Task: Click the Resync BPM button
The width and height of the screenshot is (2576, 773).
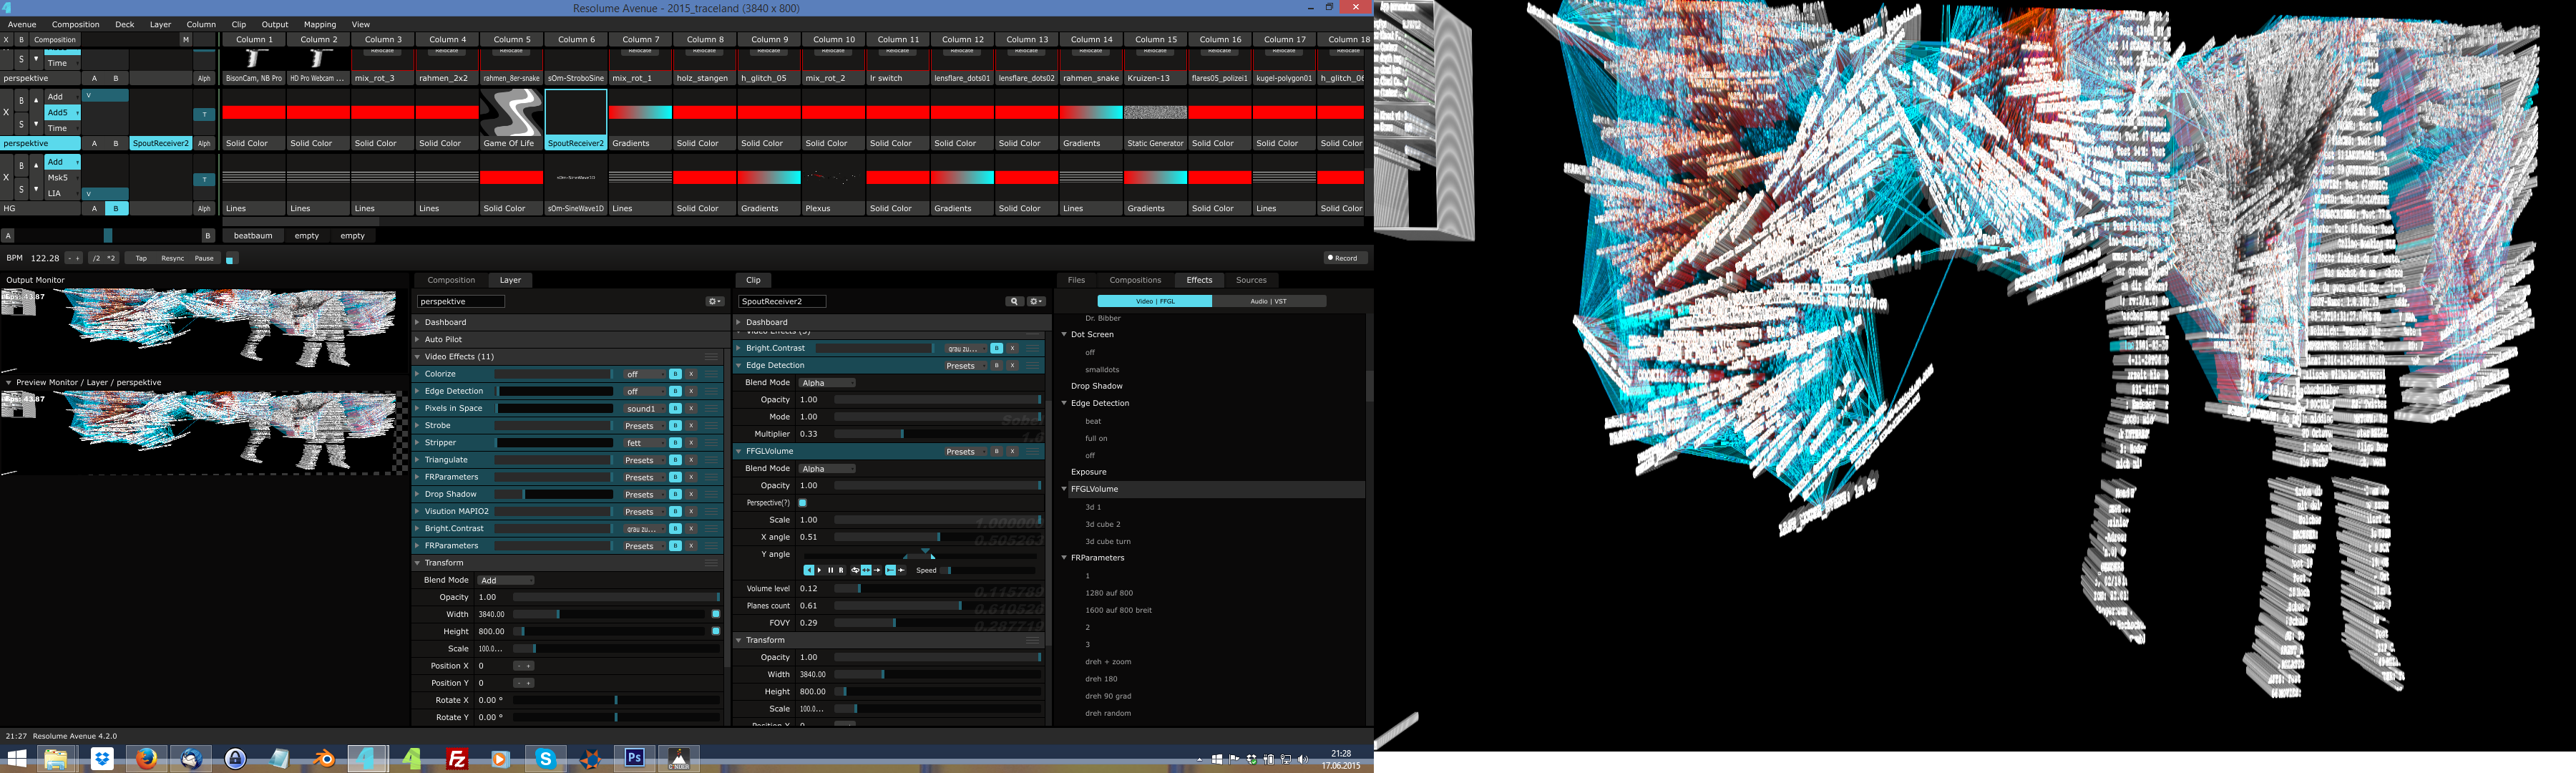Action: click(173, 258)
